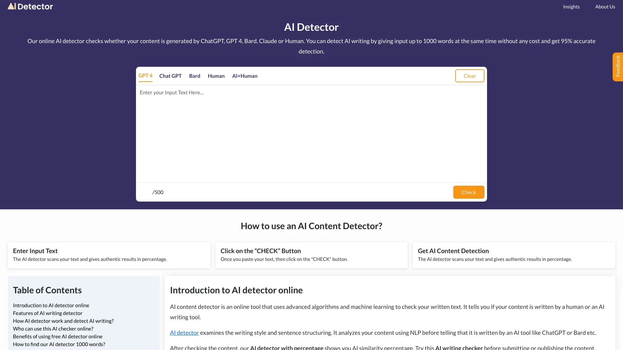This screenshot has height=350, width=623.
Task: Click How to find our AI detector 1000 words?
Action: click(59, 344)
